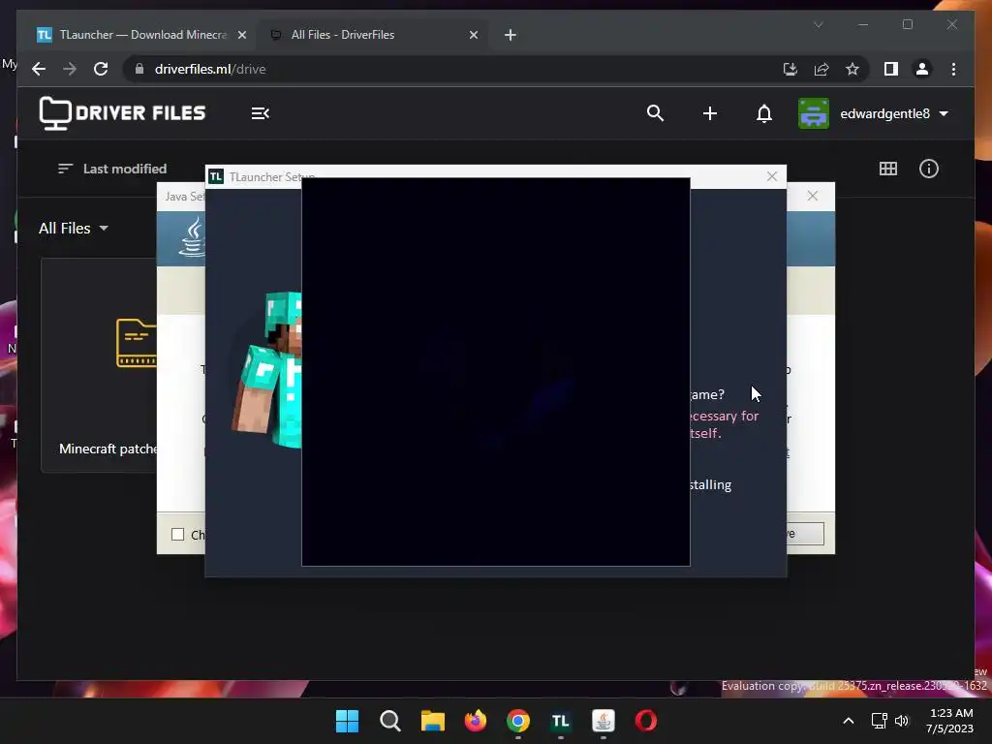Bookmark this page with star
The height and width of the screenshot is (744, 992).
click(x=852, y=69)
